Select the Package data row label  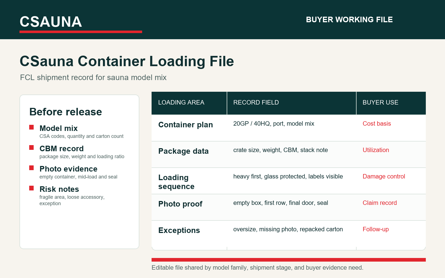pos(184,151)
